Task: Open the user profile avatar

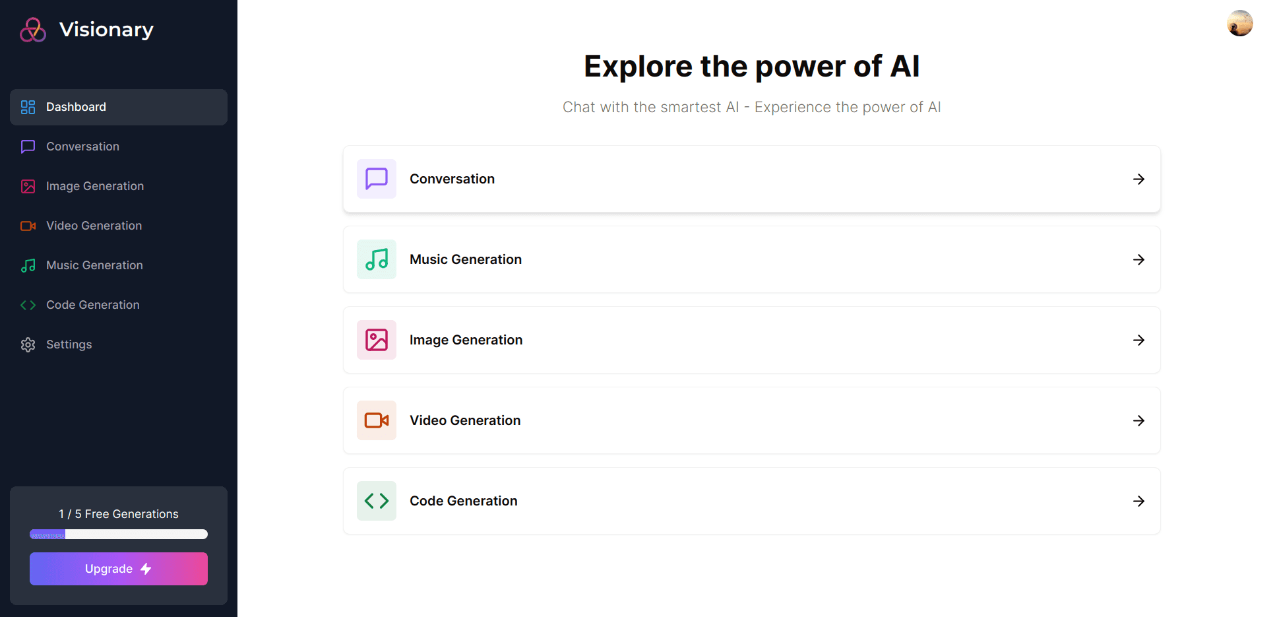Action: coord(1239,23)
